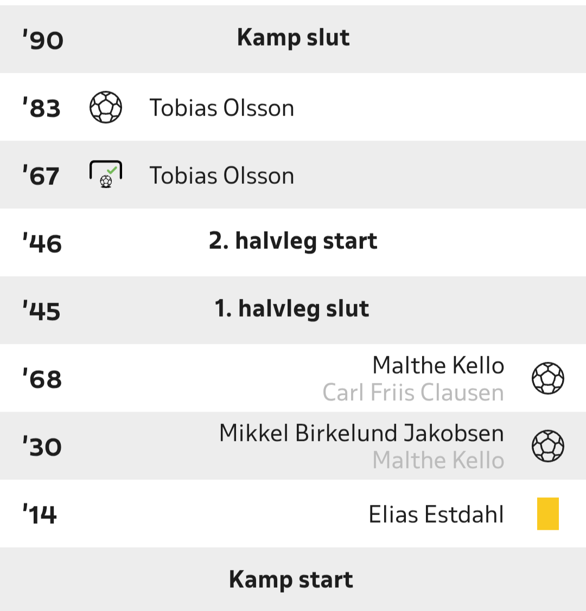The width and height of the screenshot is (586, 611).
Task: Select Tobias Olsson in the 67th minute row
Action: pos(221,176)
